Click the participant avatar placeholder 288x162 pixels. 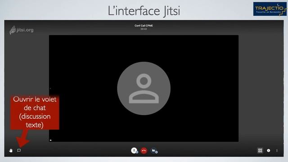144,88
